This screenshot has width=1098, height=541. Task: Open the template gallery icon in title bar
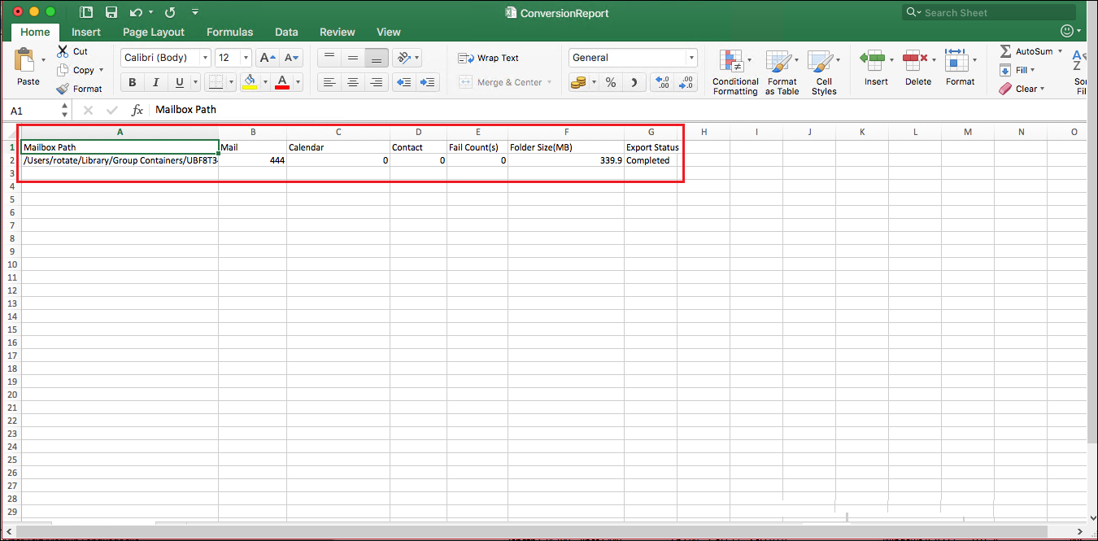pos(87,13)
